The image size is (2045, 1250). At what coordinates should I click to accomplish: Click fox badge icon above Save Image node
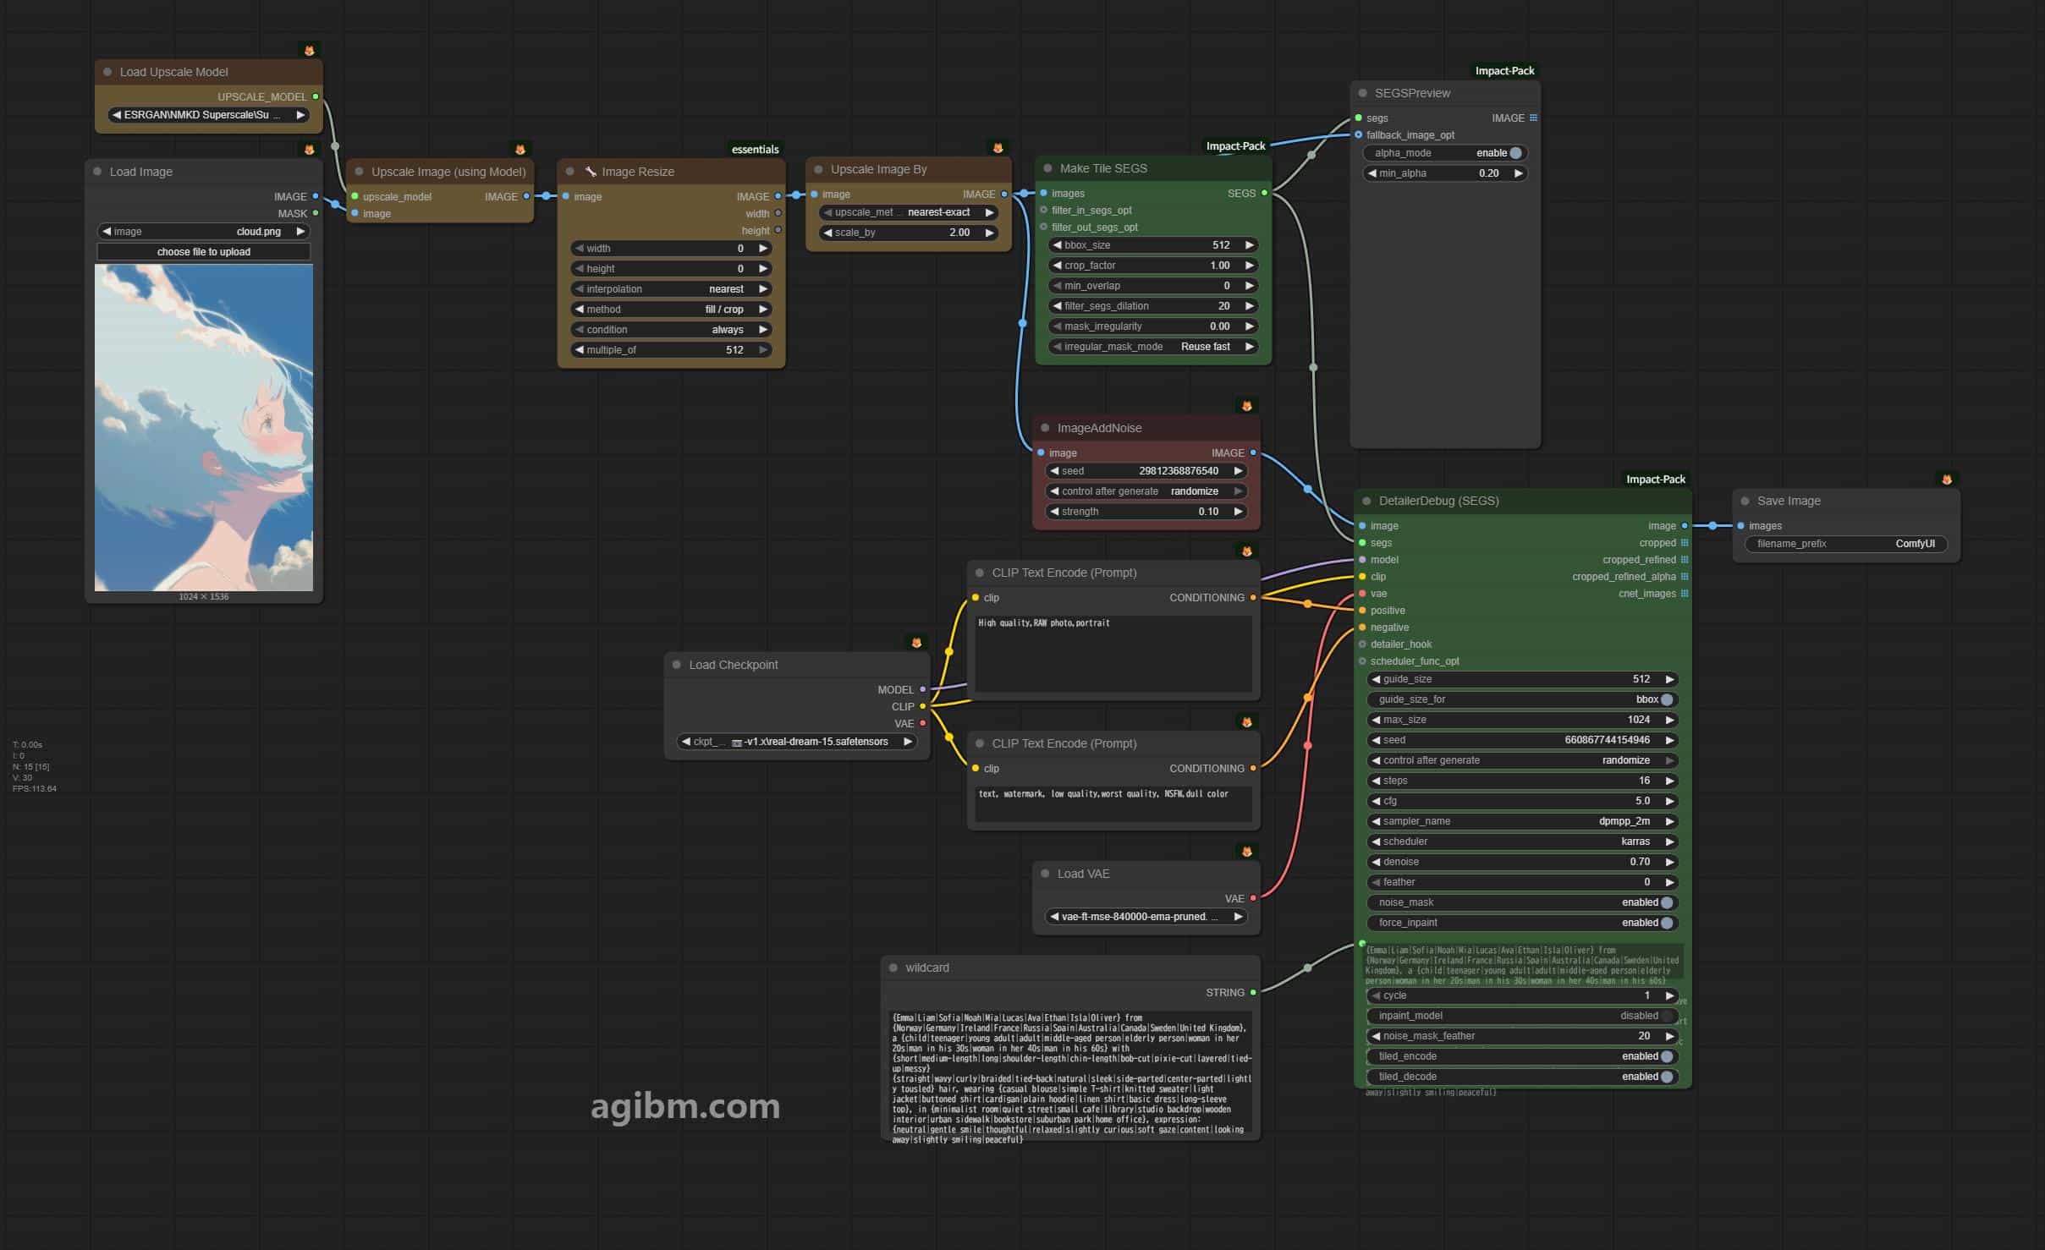point(1947,480)
